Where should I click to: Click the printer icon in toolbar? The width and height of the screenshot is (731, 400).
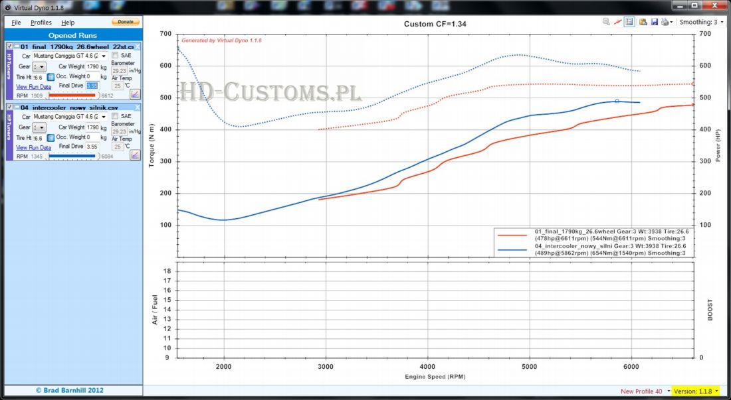click(665, 22)
